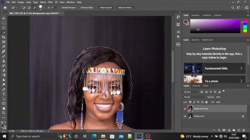The image size is (250, 140).
Task: Click the Create new group folder icon
Action: tap(234, 130)
